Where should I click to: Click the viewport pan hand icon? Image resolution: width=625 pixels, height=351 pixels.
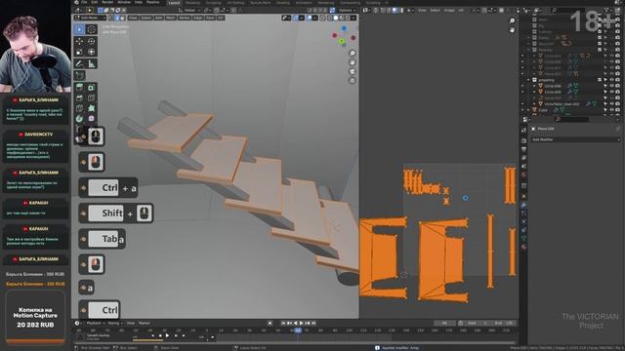click(x=352, y=62)
